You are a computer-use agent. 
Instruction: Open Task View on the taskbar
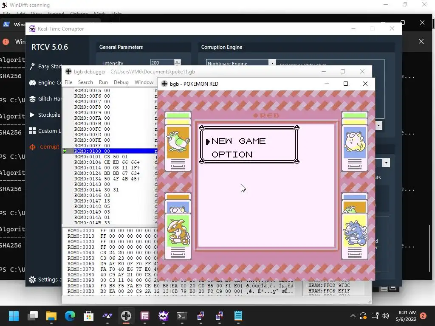[x=33, y=316]
